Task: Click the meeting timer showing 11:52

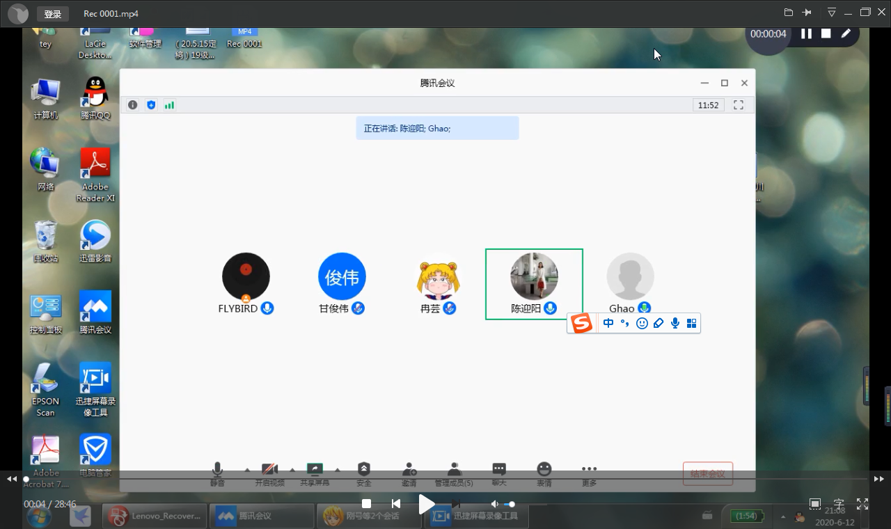Action: [x=709, y=105]
